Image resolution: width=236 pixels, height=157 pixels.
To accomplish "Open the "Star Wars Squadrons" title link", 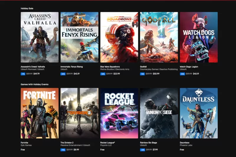I will [110, 67].
